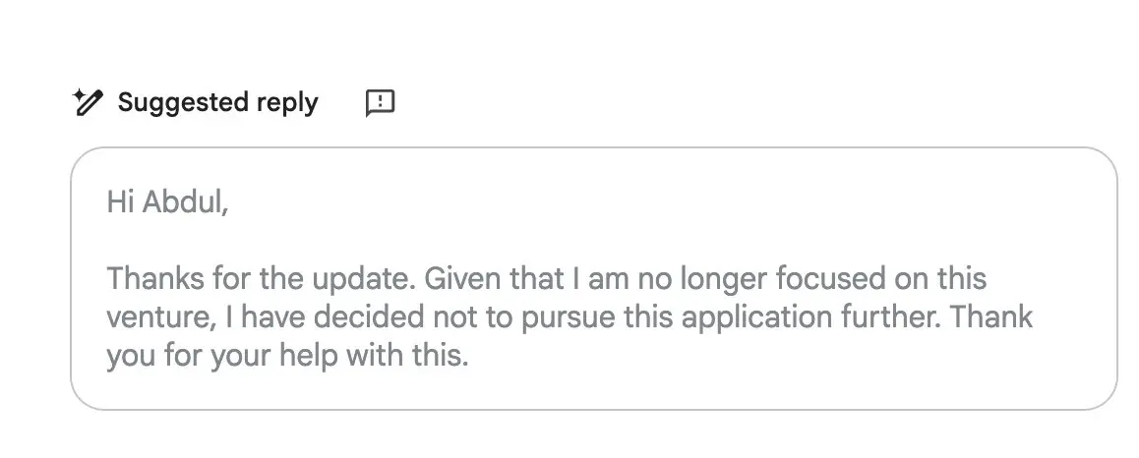Insert the suggested reply beginning "Hi Abdul"

coord(593,279)
